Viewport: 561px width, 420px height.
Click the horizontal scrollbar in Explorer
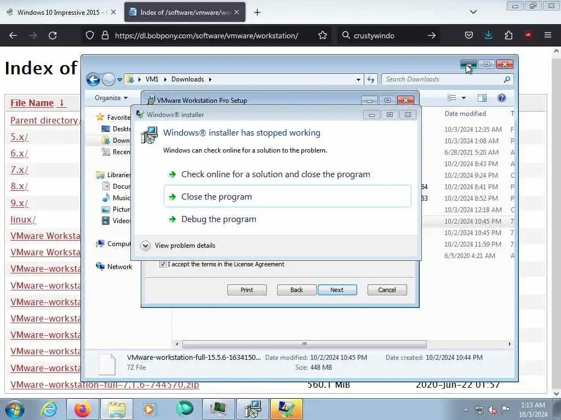[x=304, y=345]
